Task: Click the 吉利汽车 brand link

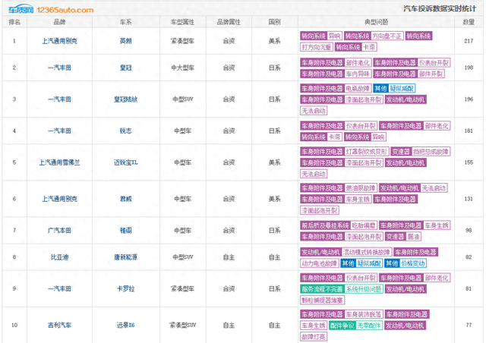Action: (59, 325)
